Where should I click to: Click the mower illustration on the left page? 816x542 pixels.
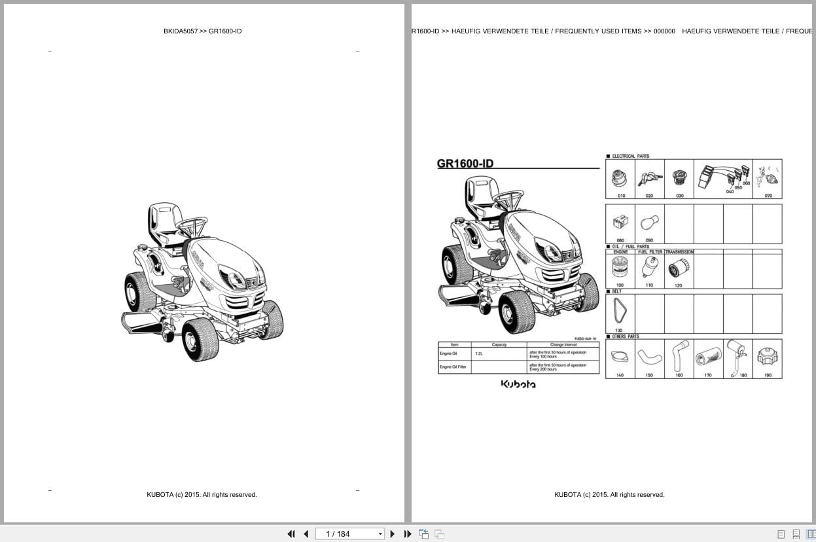[203, 281]
